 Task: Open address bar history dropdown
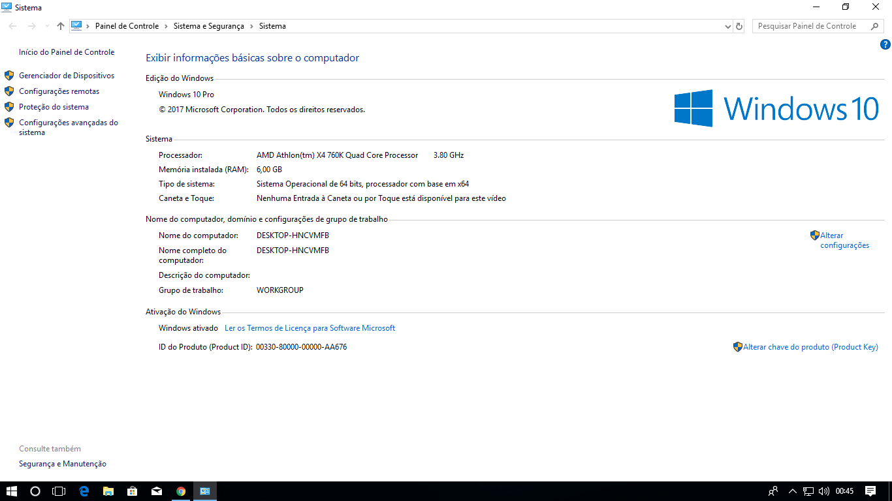(x=728, y=26)
